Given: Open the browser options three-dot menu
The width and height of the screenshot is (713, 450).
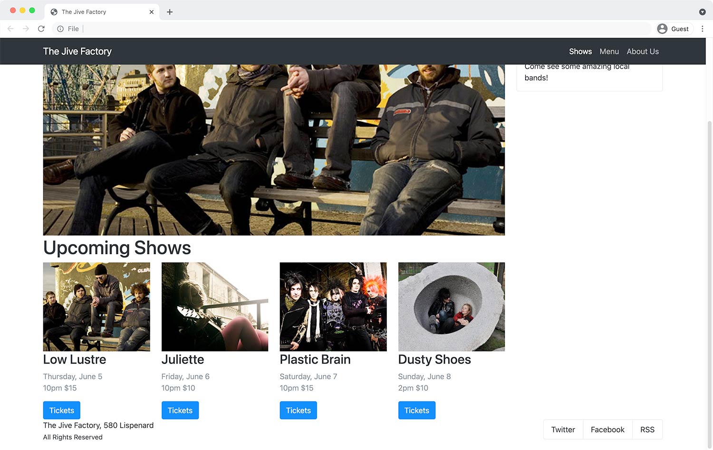Looking at the screenshot, I should click(703, 29).
